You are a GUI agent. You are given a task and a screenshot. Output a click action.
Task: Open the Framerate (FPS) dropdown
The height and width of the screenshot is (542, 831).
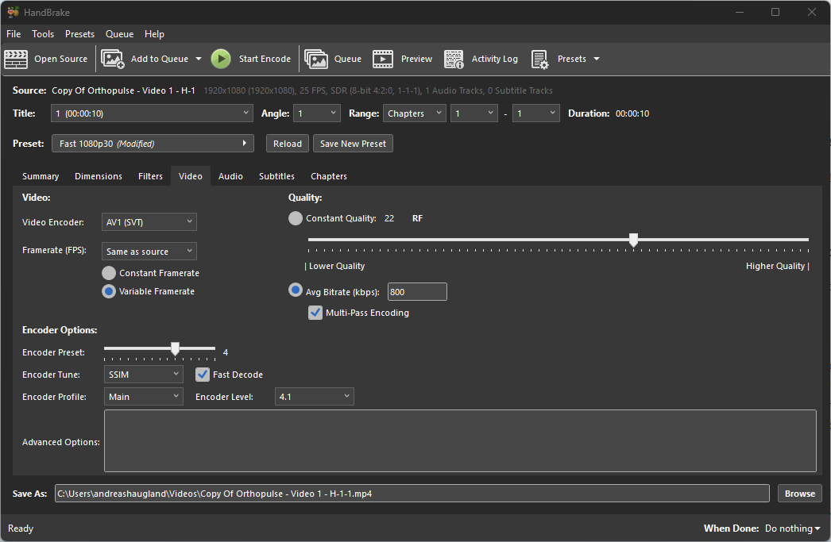pyautogui.click(x=149, y=251)
